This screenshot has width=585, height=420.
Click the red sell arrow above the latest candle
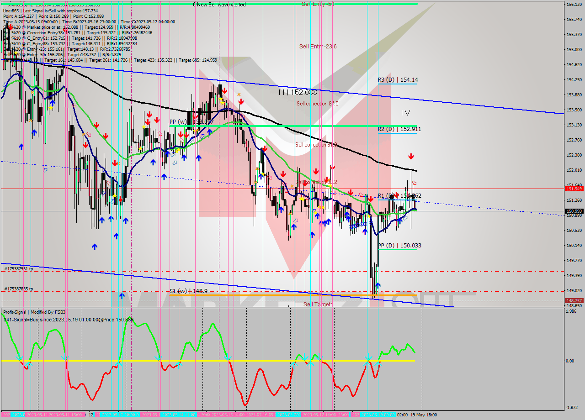pos(411,157)
